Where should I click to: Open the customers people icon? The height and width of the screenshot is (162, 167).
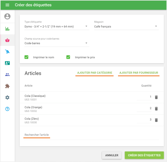(7, 75)
